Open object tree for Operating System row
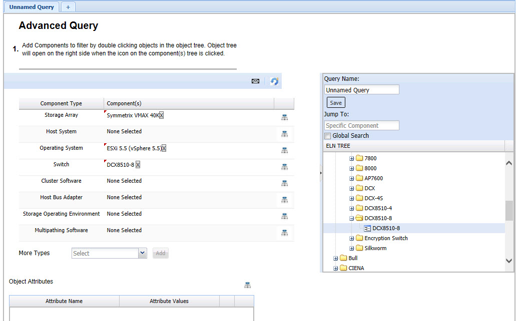518x321 pixels. [284, 150]
